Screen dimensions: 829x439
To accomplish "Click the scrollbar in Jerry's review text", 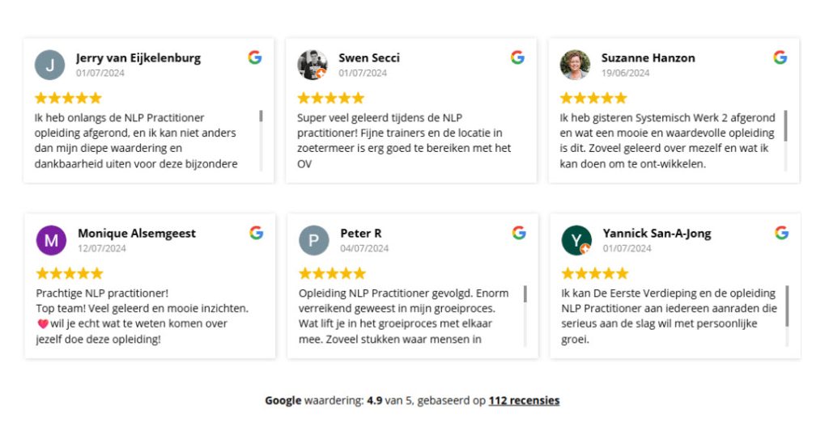I will click(261, 116).
